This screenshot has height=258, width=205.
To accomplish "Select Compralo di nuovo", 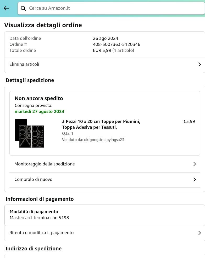I will pyautogui.click(x=33, y=179).
